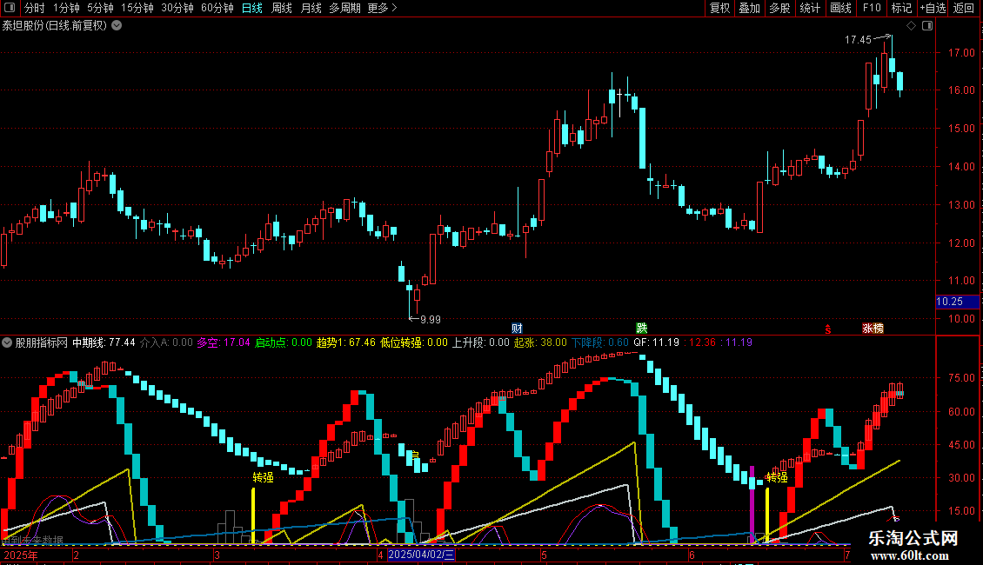Click the 趋势1: 67.46 indicator value
This screenshot has width=983, height=565.
point(346,342)
